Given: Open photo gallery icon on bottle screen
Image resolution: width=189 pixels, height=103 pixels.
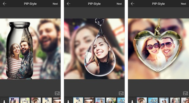Looking at the screenshot, I should (57, 93).
